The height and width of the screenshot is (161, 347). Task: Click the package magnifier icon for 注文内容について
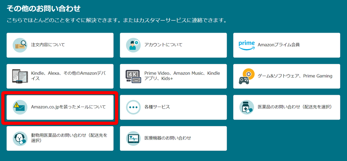click(20, 45)
